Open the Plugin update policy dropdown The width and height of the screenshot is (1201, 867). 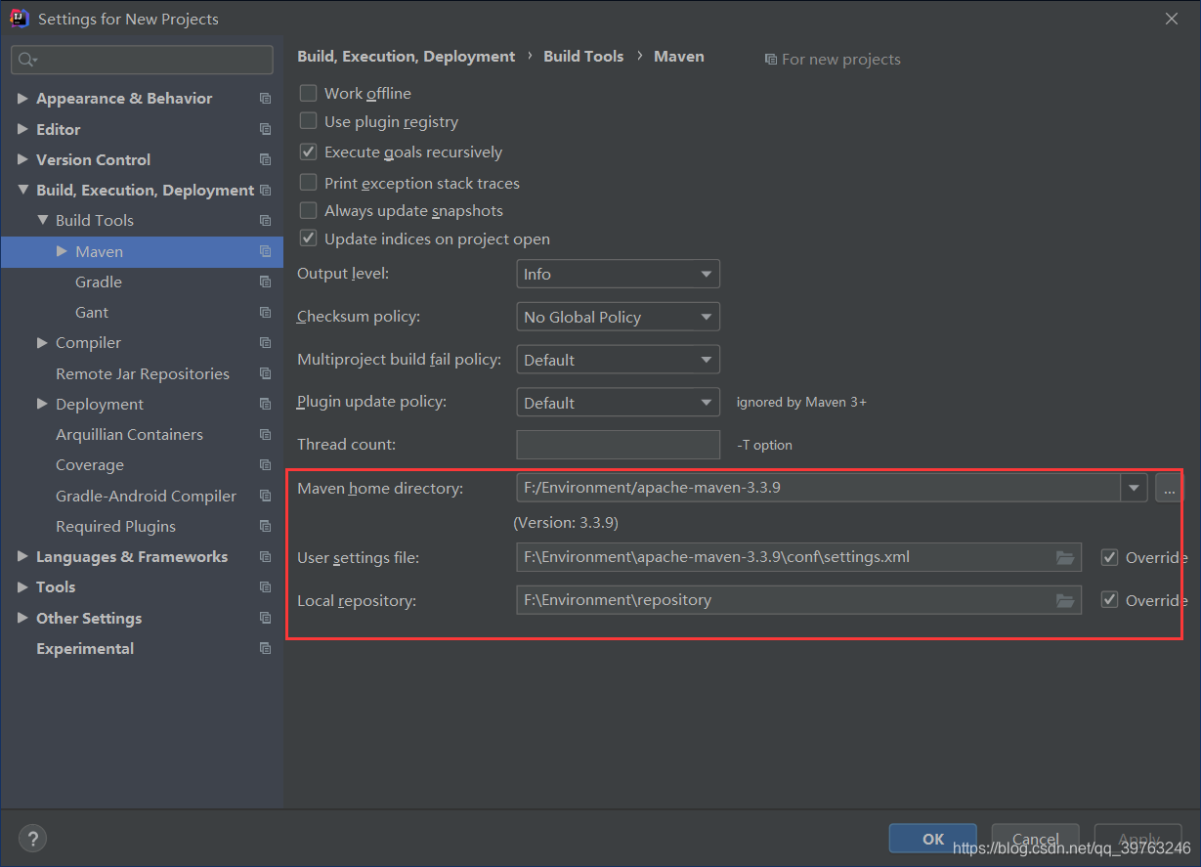coord(618,403)
